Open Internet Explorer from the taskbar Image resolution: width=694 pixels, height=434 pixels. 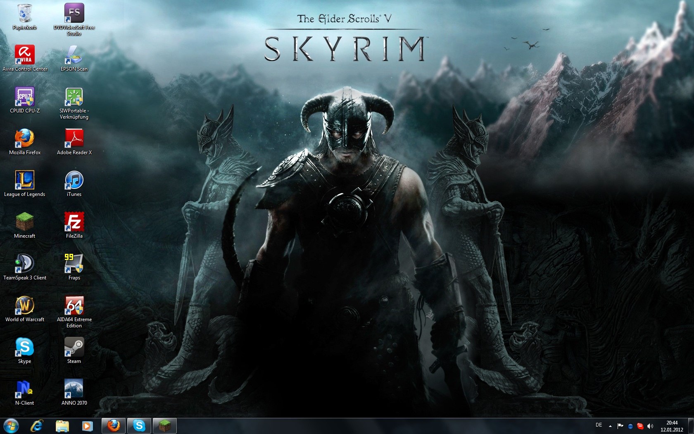pyautogui.click(x=37, y=426)
